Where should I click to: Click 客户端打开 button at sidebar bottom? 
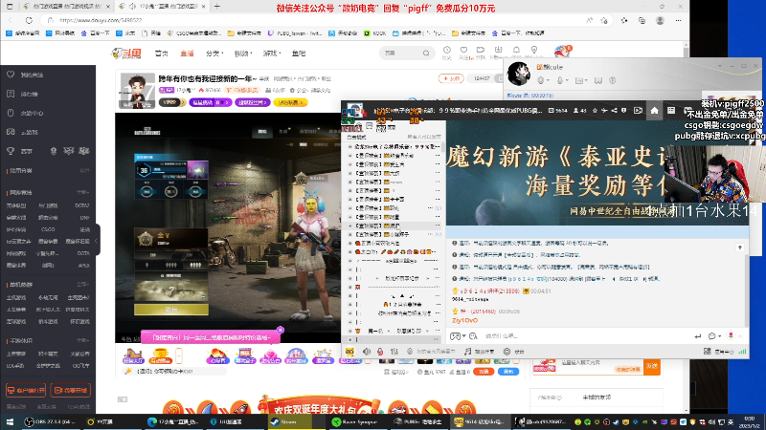(x=26, y=390)
